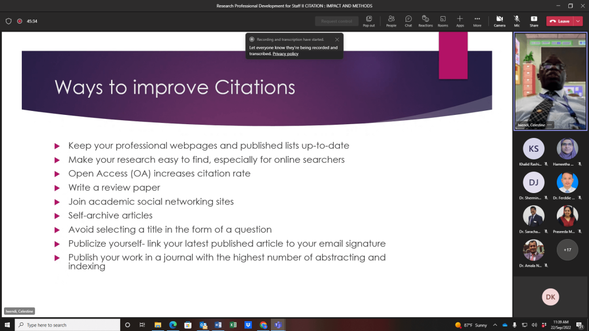Expand the Leave options arrow

point(578,21)
